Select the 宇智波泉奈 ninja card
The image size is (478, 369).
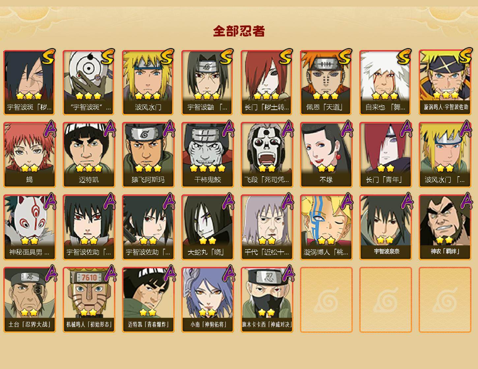(x=385, y=227)
